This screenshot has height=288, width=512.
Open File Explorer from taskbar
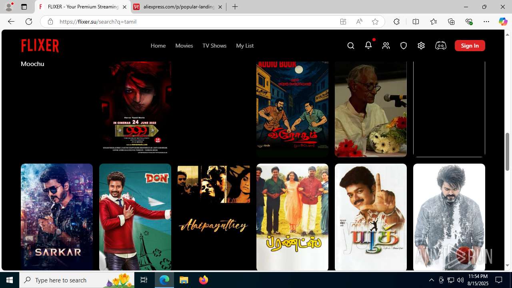184,280
